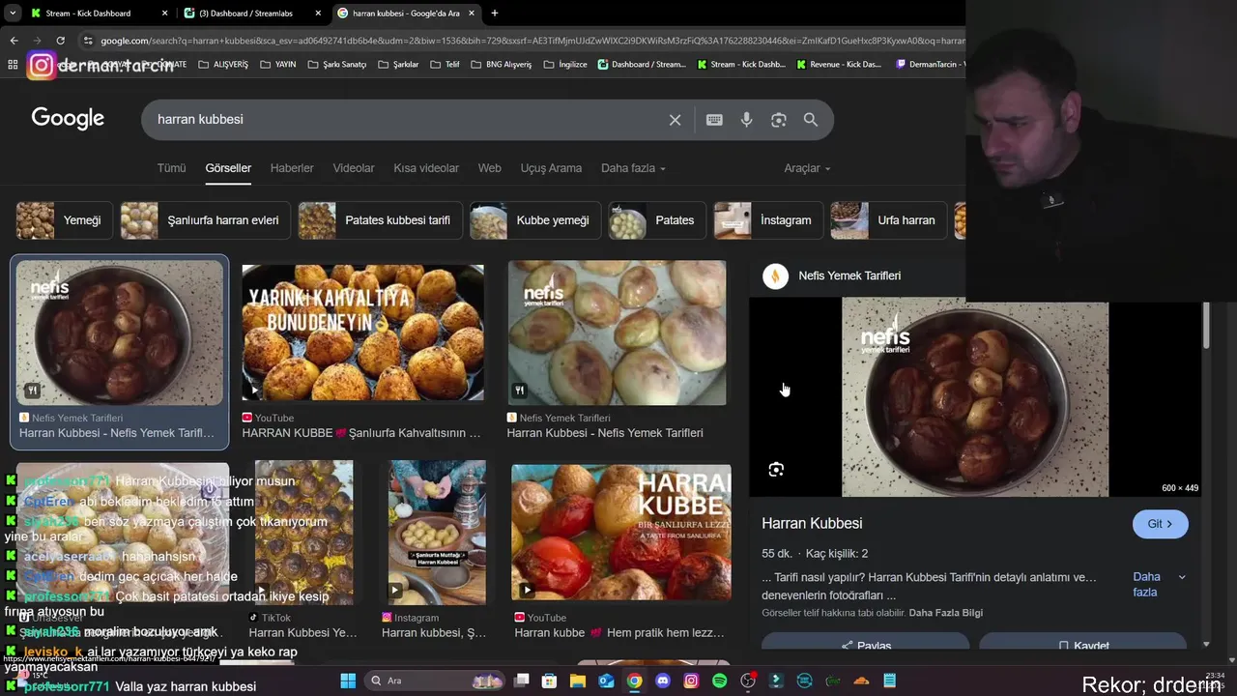Clear the search box with the X icon
Viewport: 1237px width, 696px height.
[x=675, y=120]
